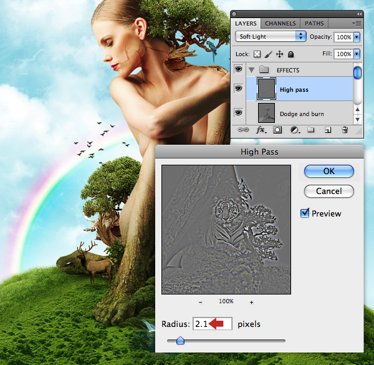Switch to the Paths tab
374x365 pixels.
pos(314,23)
